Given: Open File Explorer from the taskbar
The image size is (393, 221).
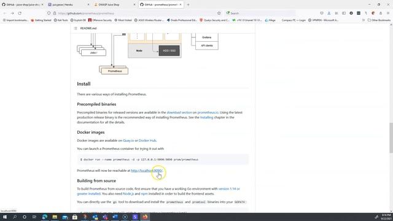Looking at the screenshot, I should 55,217.
